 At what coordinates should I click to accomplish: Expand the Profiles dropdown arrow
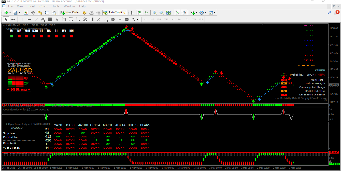[19, 12]
